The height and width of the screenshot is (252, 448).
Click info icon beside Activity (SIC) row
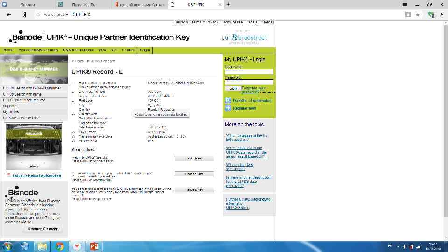[73, 141]
